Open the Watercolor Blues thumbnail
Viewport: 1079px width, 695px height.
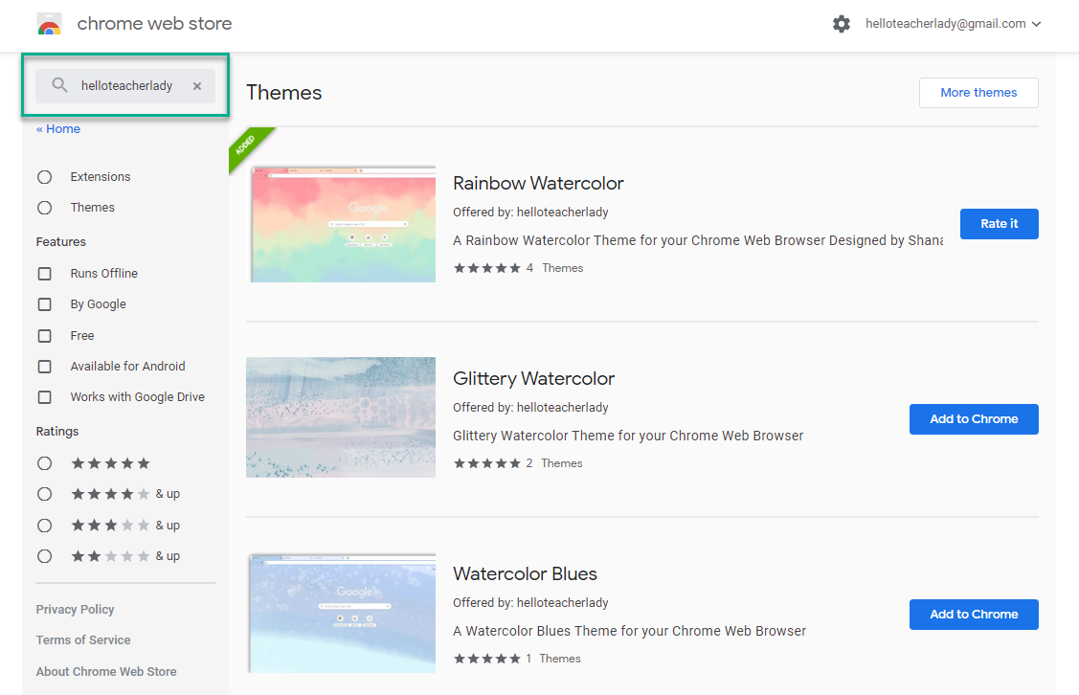(343, 613)
